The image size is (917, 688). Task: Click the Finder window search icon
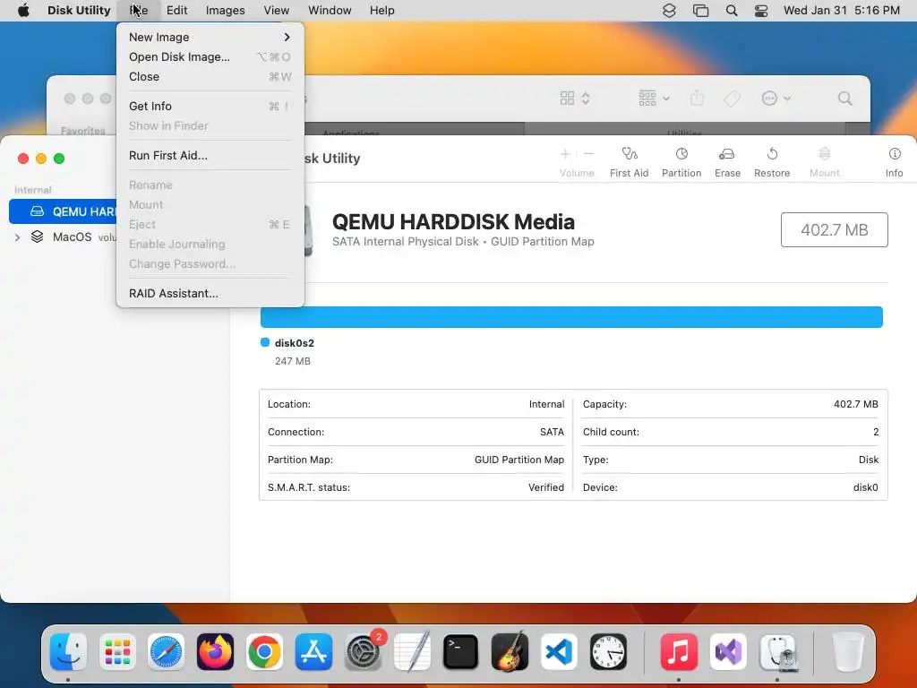(x=845, y=99)
